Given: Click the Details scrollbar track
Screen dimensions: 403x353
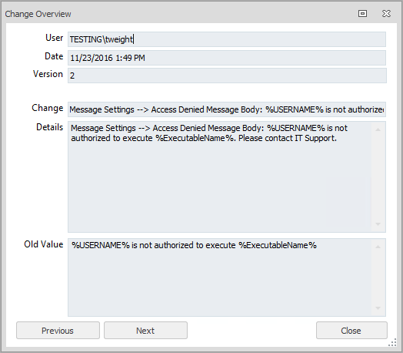Looking at the screenshot, I should point(378,176).
